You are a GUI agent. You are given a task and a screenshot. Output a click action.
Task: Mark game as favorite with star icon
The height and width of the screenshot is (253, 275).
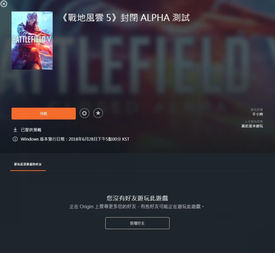point(98,113)
